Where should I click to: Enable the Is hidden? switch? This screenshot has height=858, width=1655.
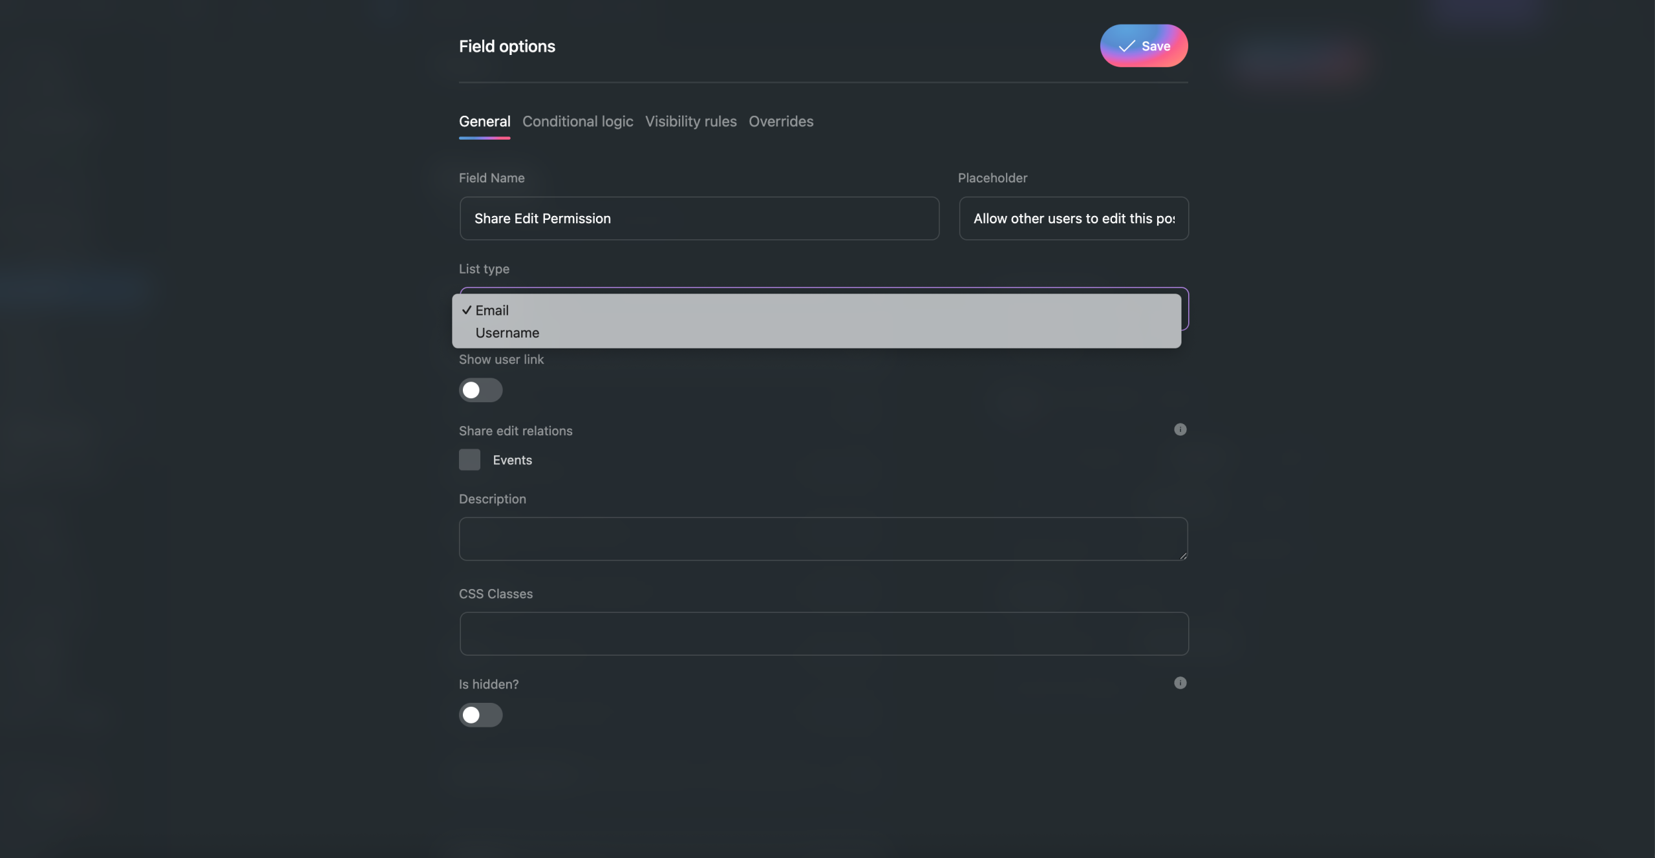coord(480,715)
